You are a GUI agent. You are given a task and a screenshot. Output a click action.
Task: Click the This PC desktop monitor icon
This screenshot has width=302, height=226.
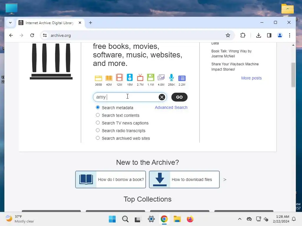[x=12, y=9]
